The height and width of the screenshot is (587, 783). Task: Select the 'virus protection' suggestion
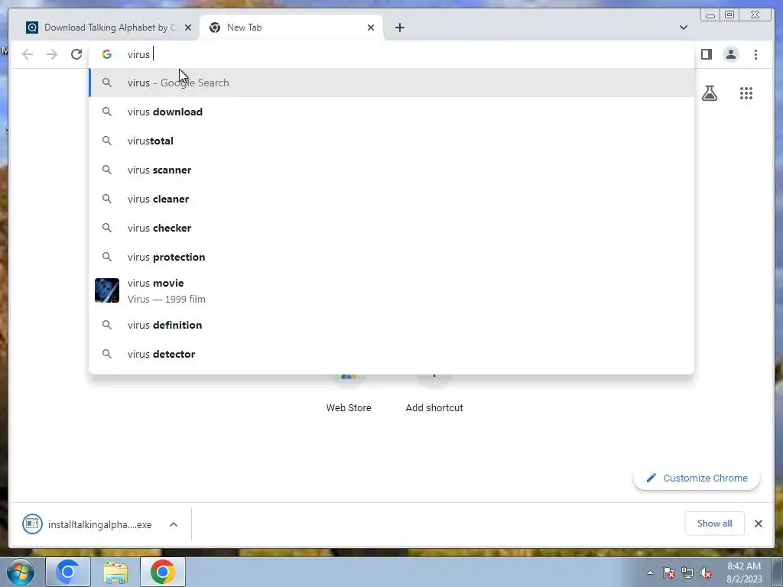[391, 257]
